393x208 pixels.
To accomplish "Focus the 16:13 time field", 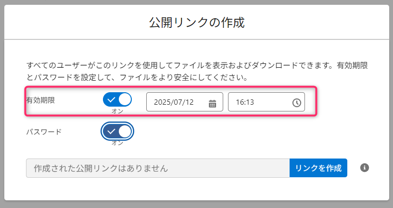I will [259, 102].
